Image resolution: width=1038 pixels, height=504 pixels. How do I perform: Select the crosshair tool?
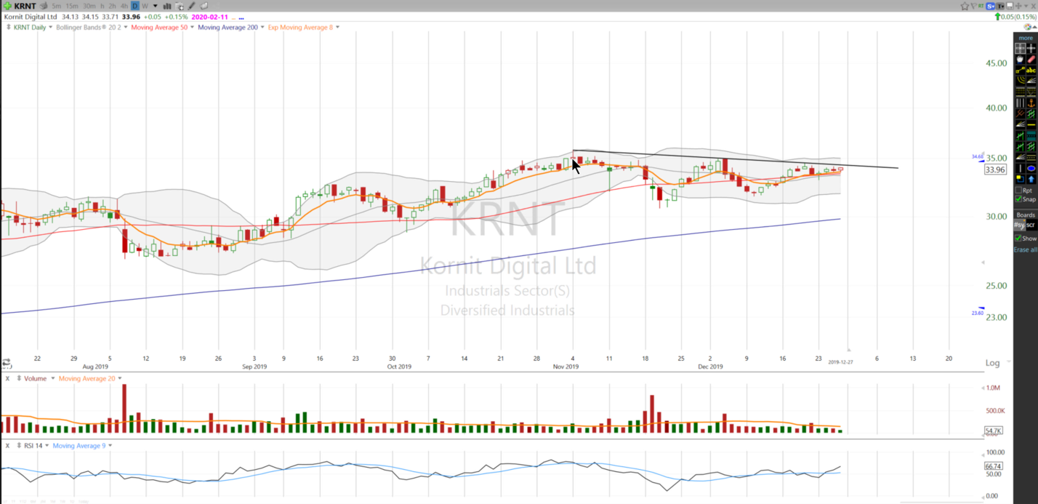click(1031, 48)
